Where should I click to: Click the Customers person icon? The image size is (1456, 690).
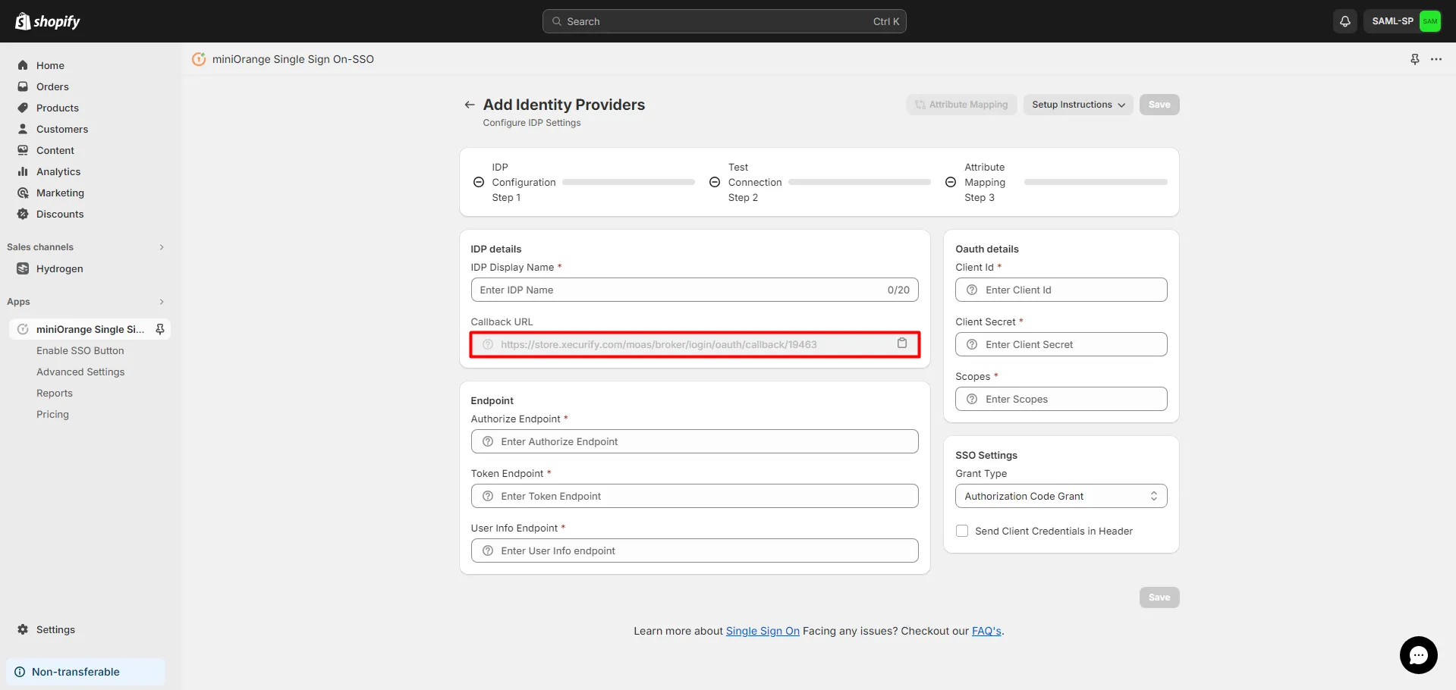23,129
